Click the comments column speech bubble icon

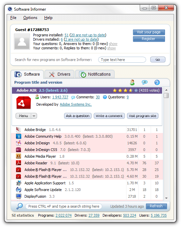(x=144, y=83)
